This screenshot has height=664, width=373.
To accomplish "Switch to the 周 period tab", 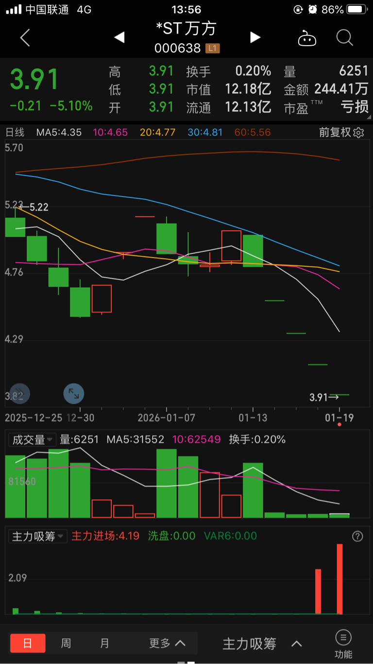I will pos(66,643).
